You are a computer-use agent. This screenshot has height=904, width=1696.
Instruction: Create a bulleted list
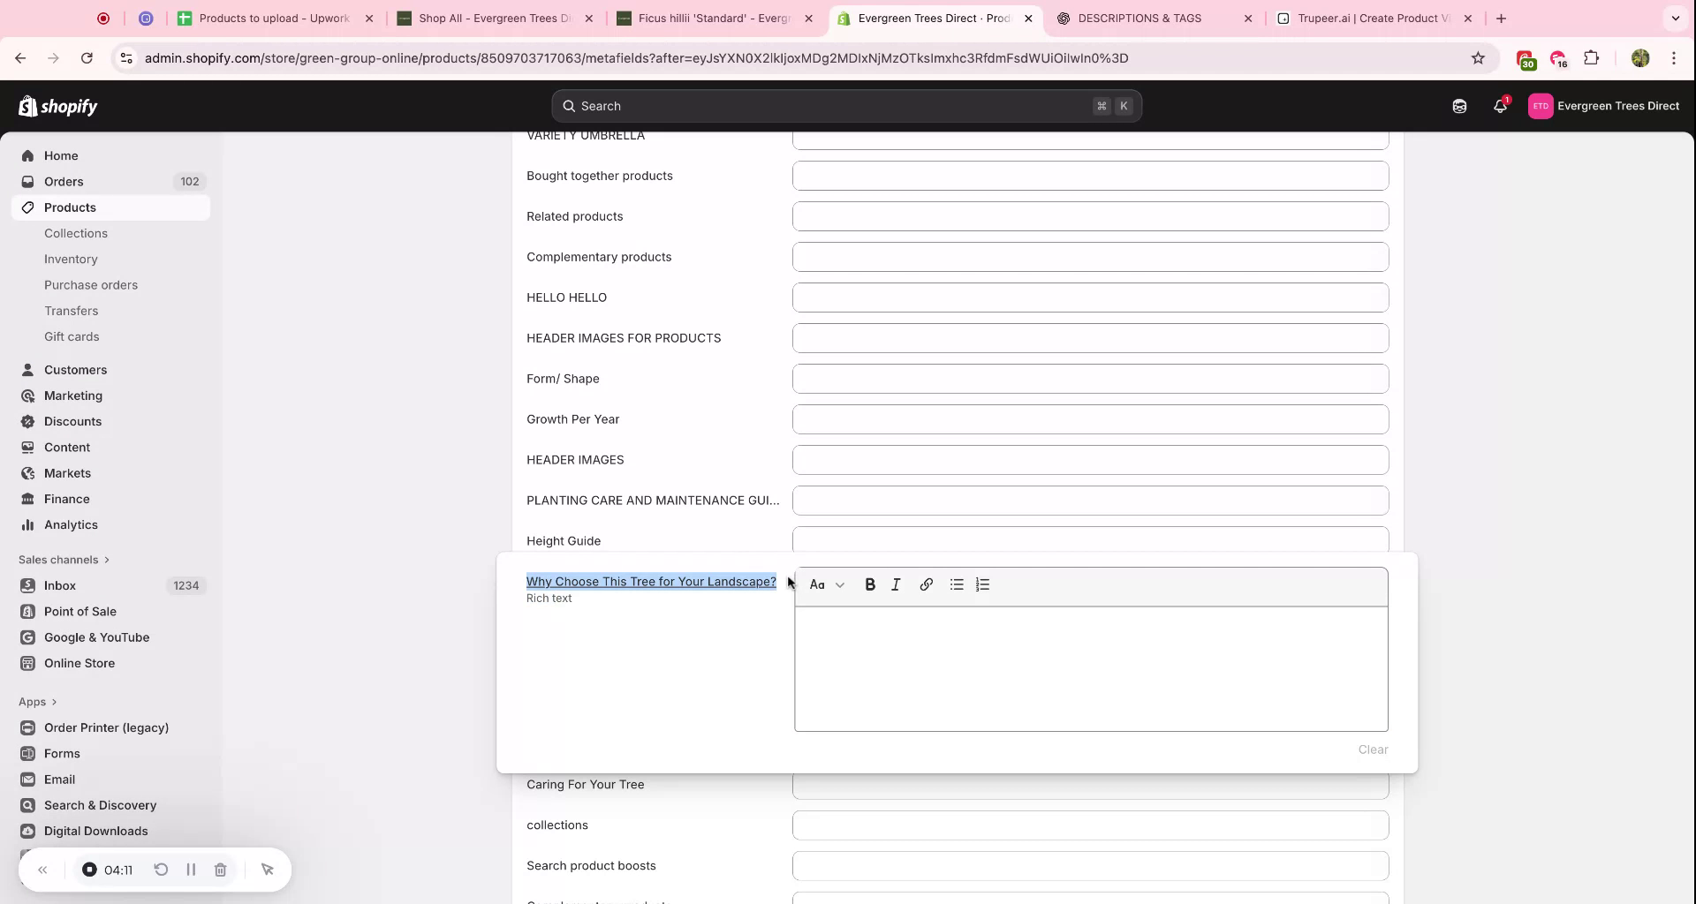pos(956,584)
